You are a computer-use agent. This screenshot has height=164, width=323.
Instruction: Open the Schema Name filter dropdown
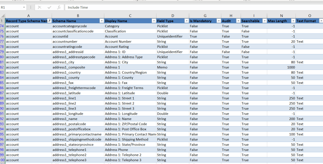[x=101, y=21]
